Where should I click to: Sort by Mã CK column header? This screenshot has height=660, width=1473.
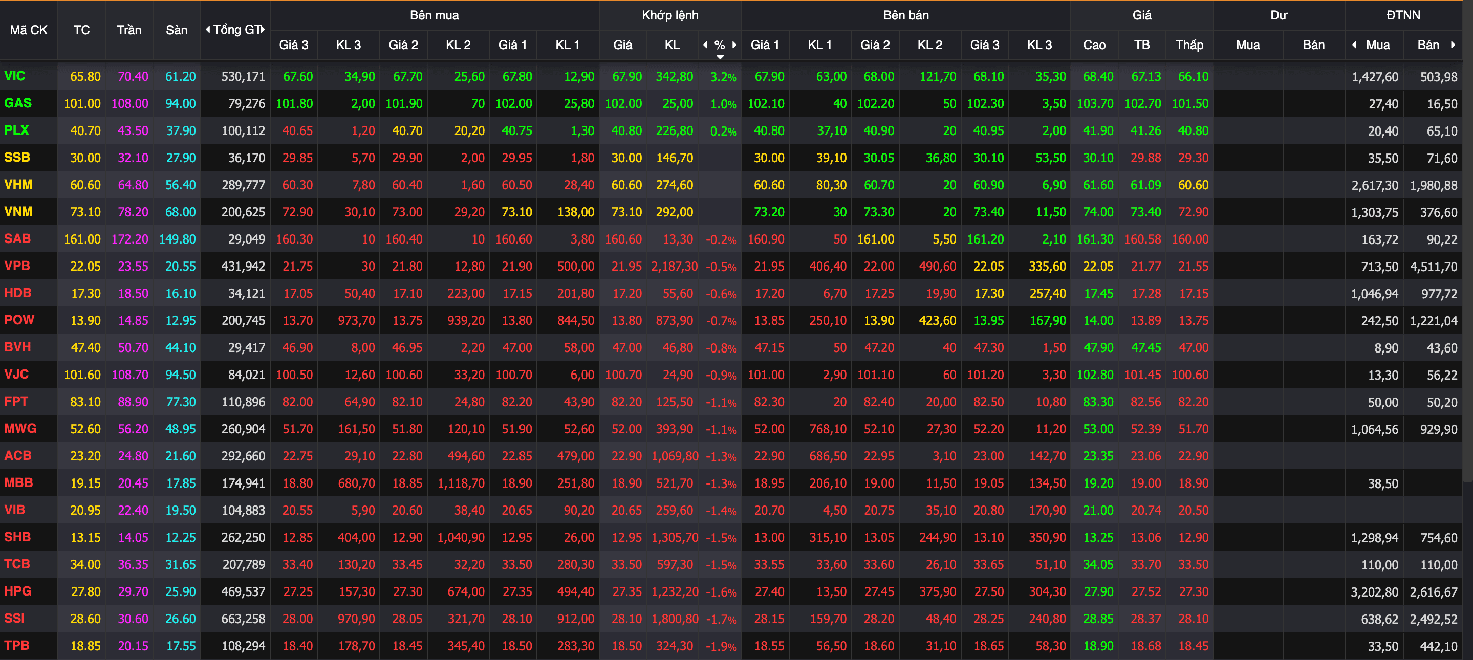pos(29,30)
